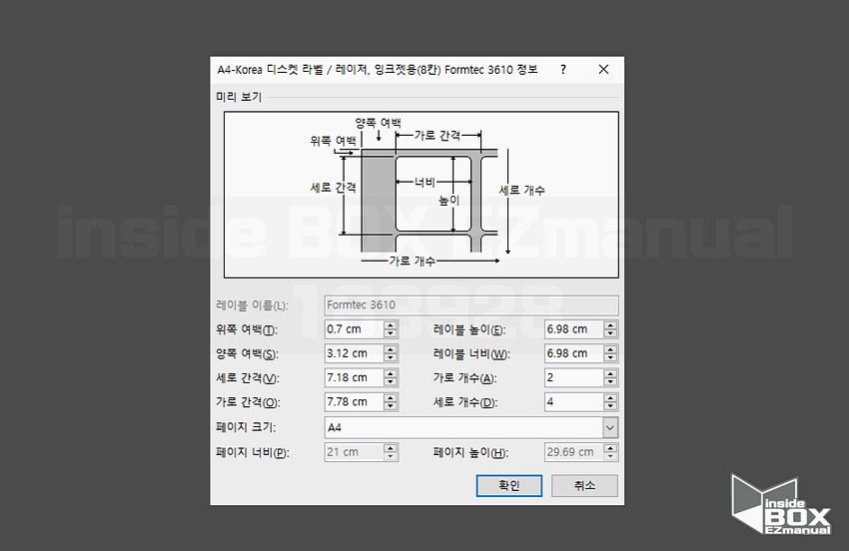Click the 세로 개수(D) label
The height and width of the screenshot is (551, 849).
[465, 402]
